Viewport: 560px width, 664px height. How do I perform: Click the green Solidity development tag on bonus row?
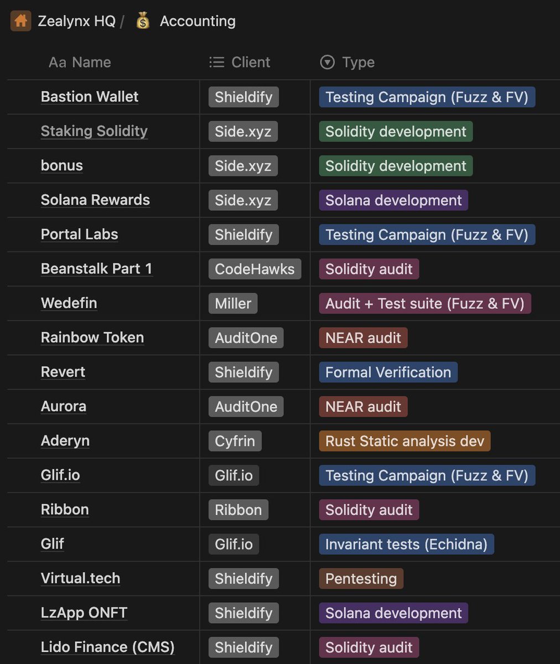click(x=396, y=166)
